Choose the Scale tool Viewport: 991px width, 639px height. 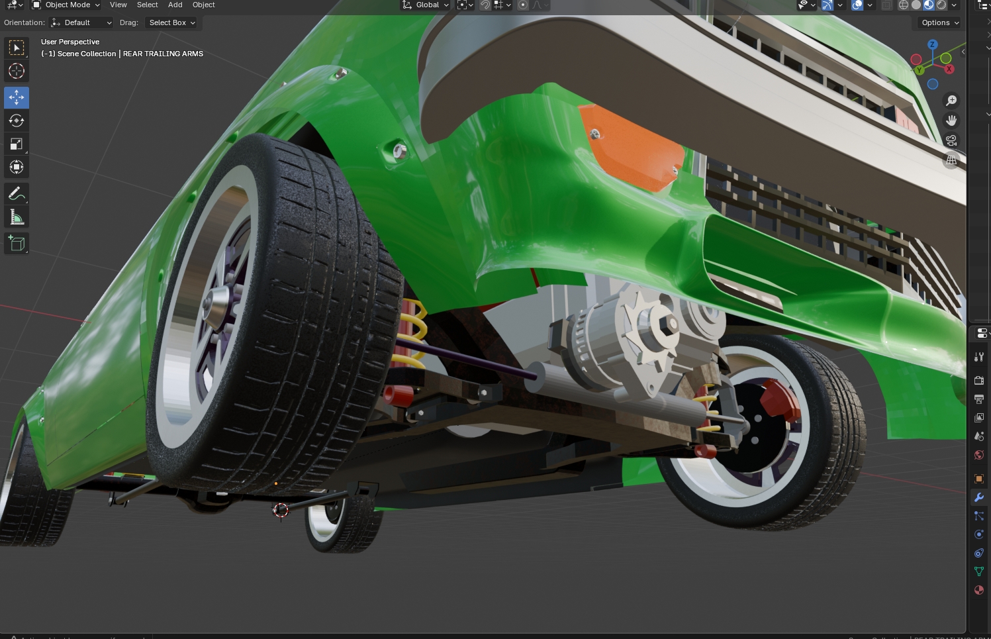[x=17, y=144]
